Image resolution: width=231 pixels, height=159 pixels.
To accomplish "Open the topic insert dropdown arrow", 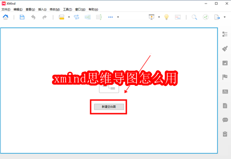I will [x=69, y=17].
